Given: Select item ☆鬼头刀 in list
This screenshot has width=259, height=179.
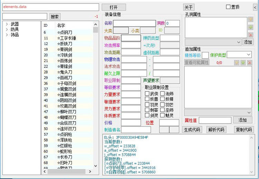Looking at the screenshot, I should 67,72.
